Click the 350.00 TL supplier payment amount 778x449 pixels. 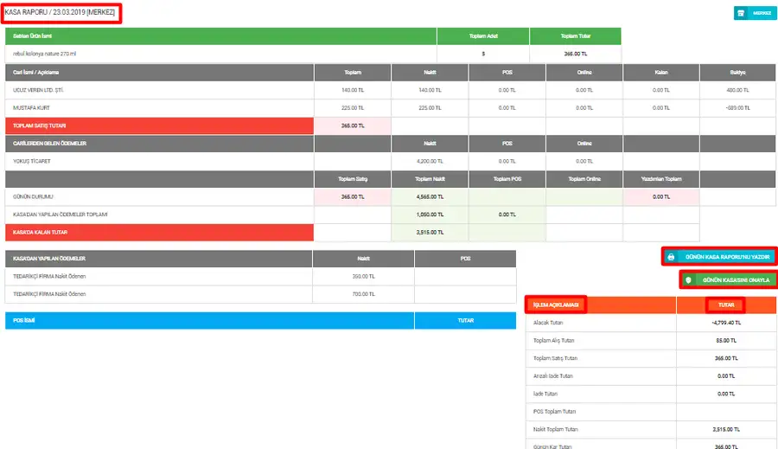click(363, 276)
